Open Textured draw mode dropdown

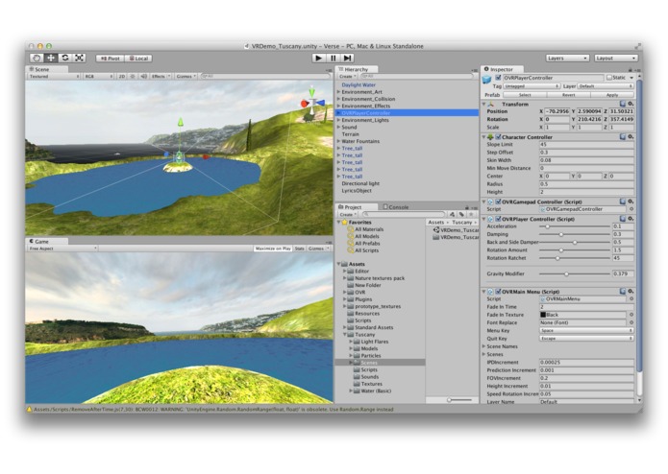54,77
